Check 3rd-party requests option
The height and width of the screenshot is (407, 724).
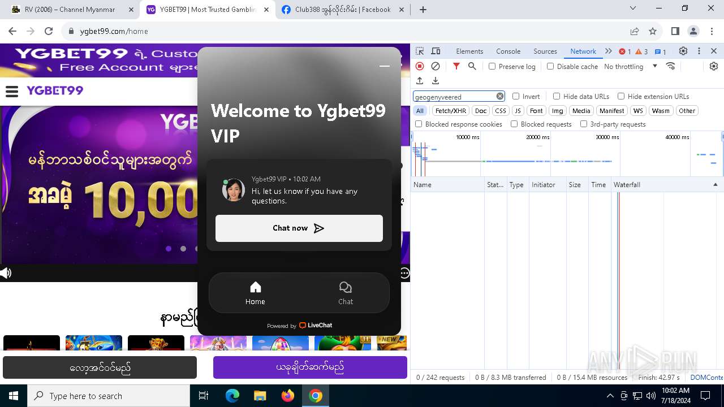click(x=584, y=124)
